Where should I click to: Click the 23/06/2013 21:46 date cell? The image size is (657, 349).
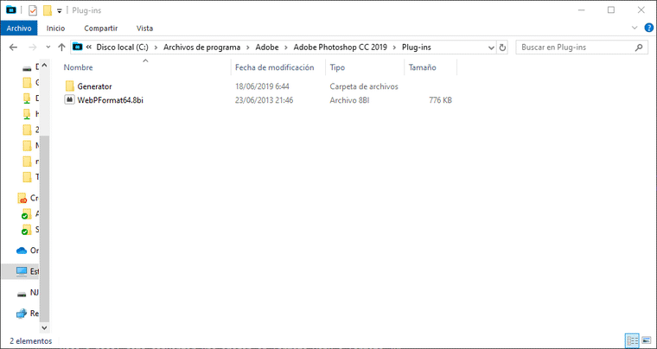point(264,100)
